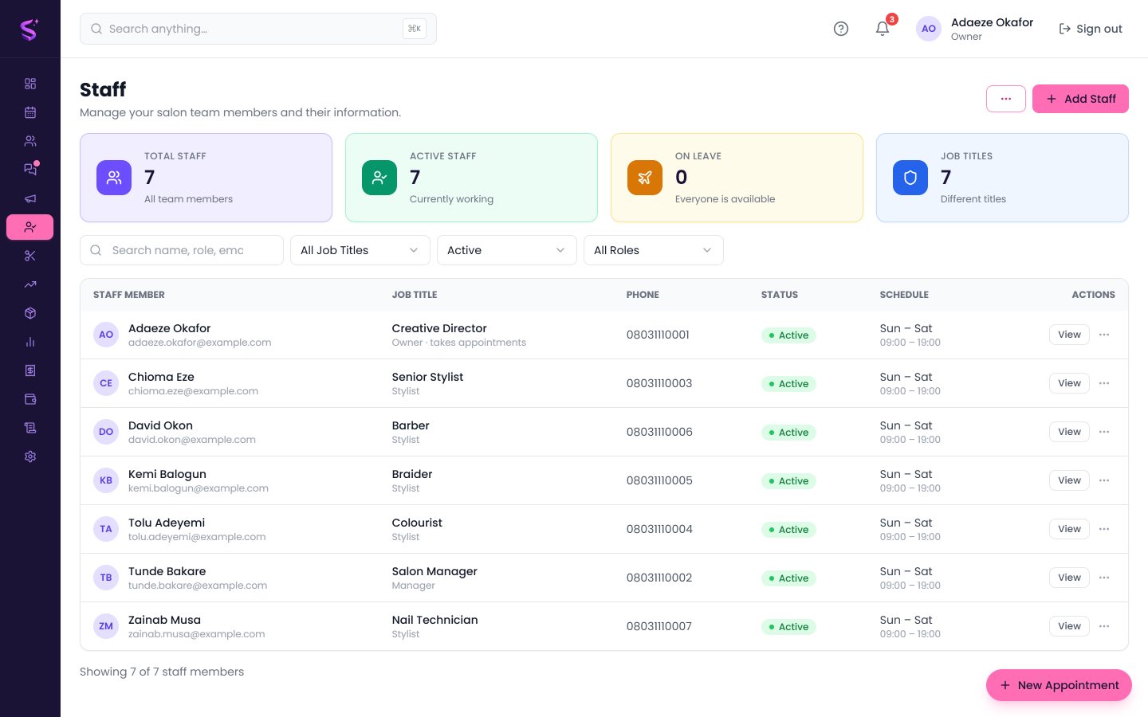Click the Status column header
This screenshot has height=717, width=1148.
click(780, 295)
